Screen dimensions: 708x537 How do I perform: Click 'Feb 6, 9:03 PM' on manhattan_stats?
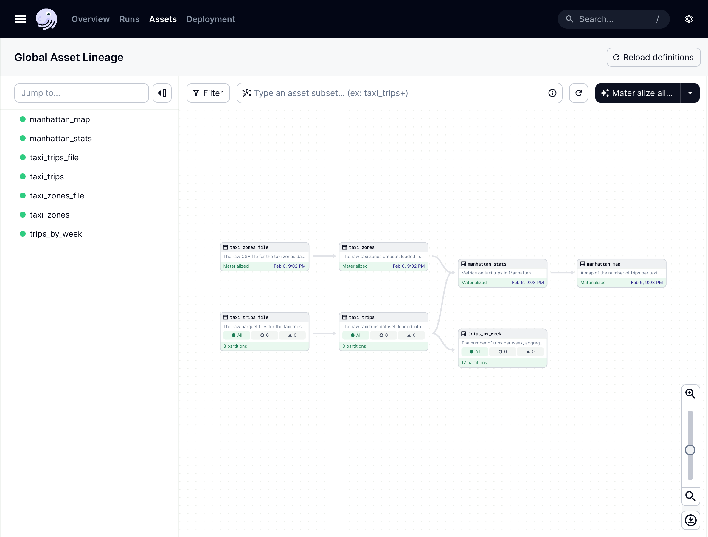coord(527,283)
